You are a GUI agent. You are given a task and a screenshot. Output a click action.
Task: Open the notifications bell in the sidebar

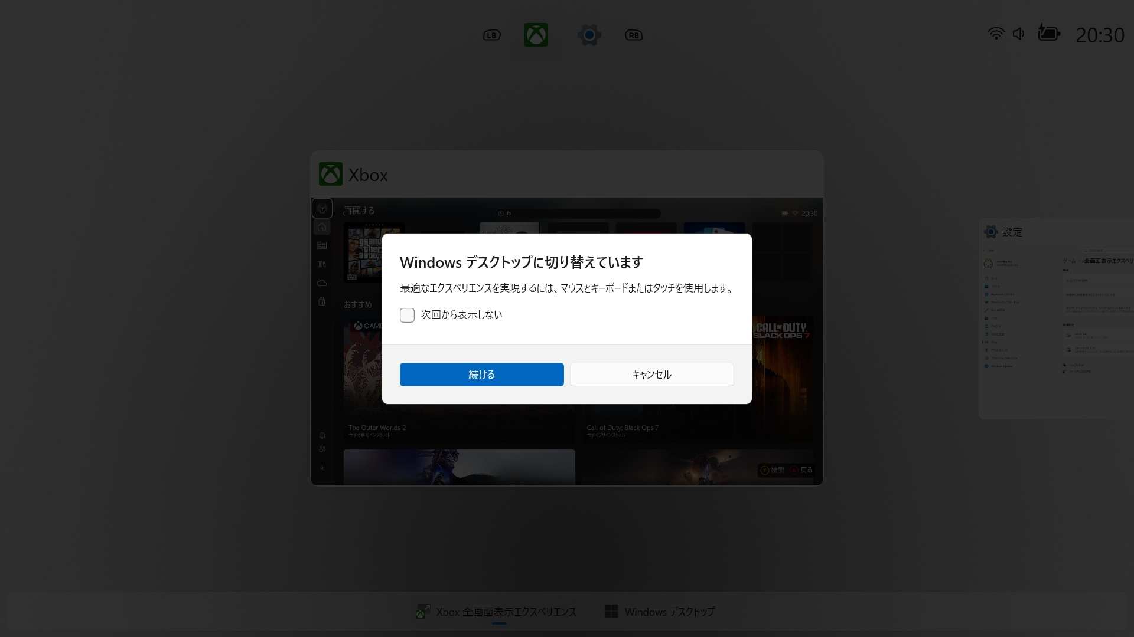coord(322,435)
